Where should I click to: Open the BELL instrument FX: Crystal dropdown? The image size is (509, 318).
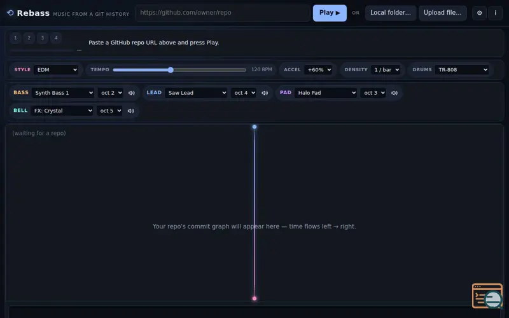(62, 111)
